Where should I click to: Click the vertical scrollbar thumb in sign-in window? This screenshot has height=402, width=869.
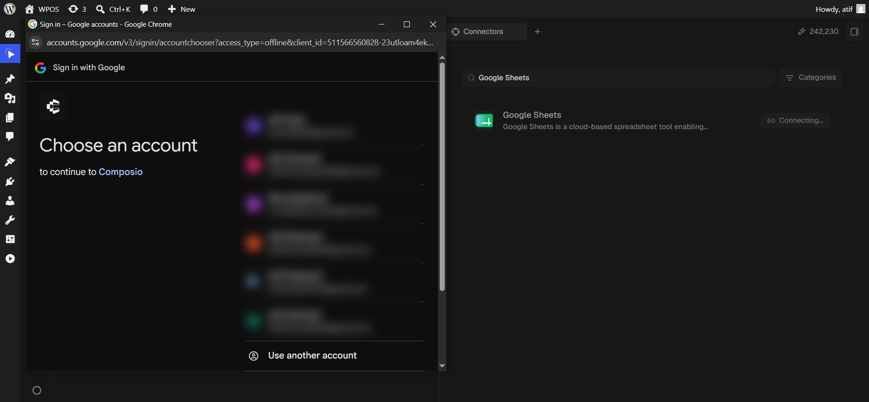[x=442, y=177]
